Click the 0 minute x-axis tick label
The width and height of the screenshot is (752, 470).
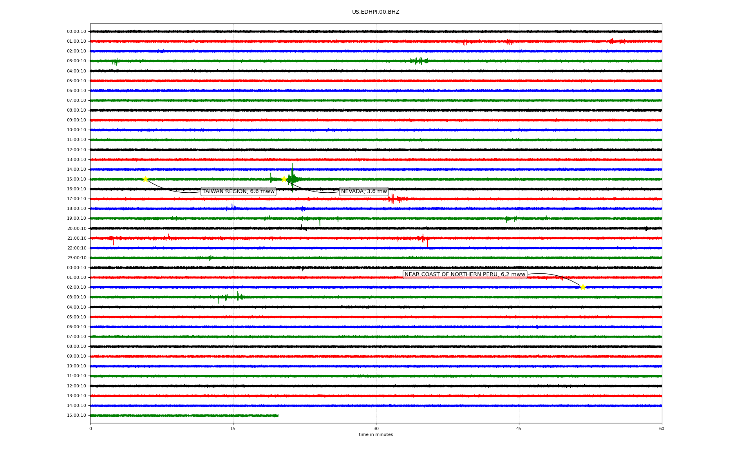(x=90, y=428)
